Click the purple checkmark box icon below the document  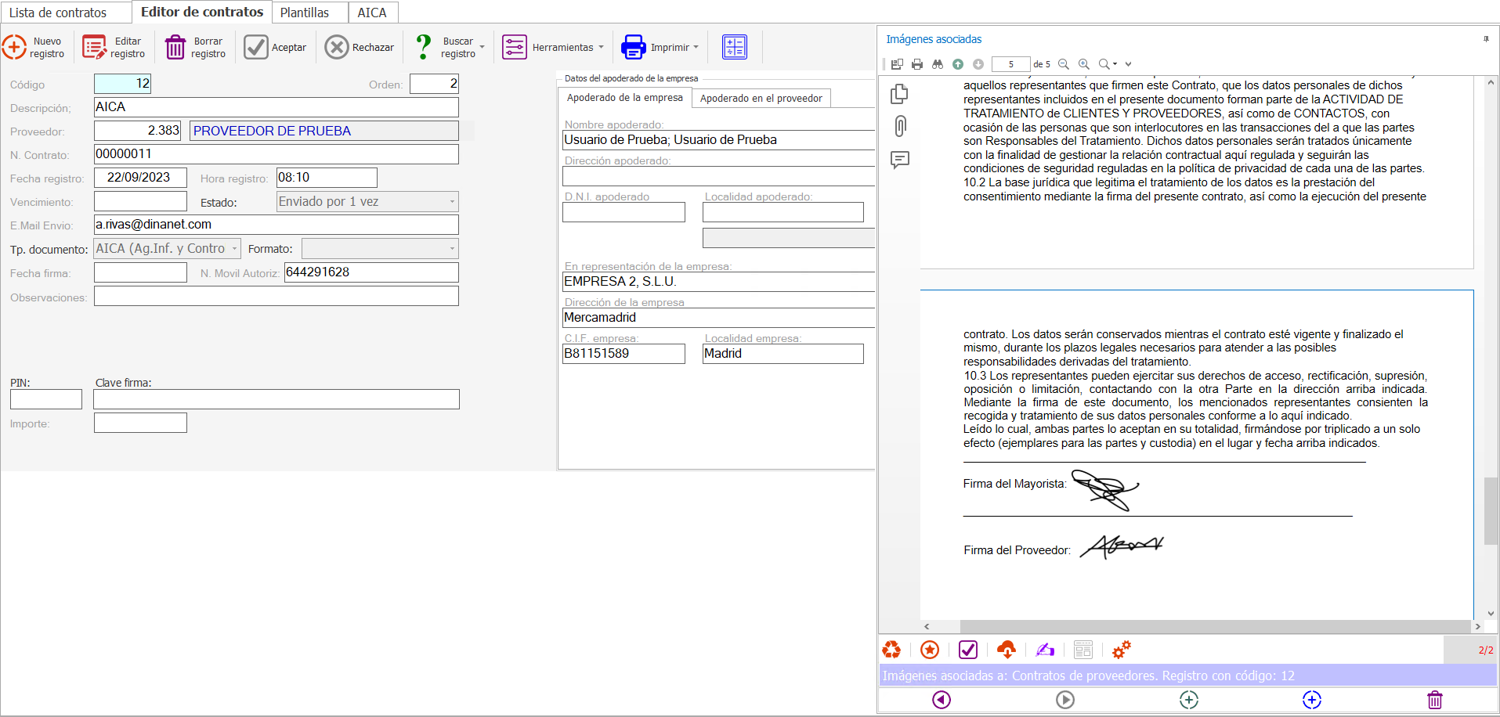tap(968, 650)
